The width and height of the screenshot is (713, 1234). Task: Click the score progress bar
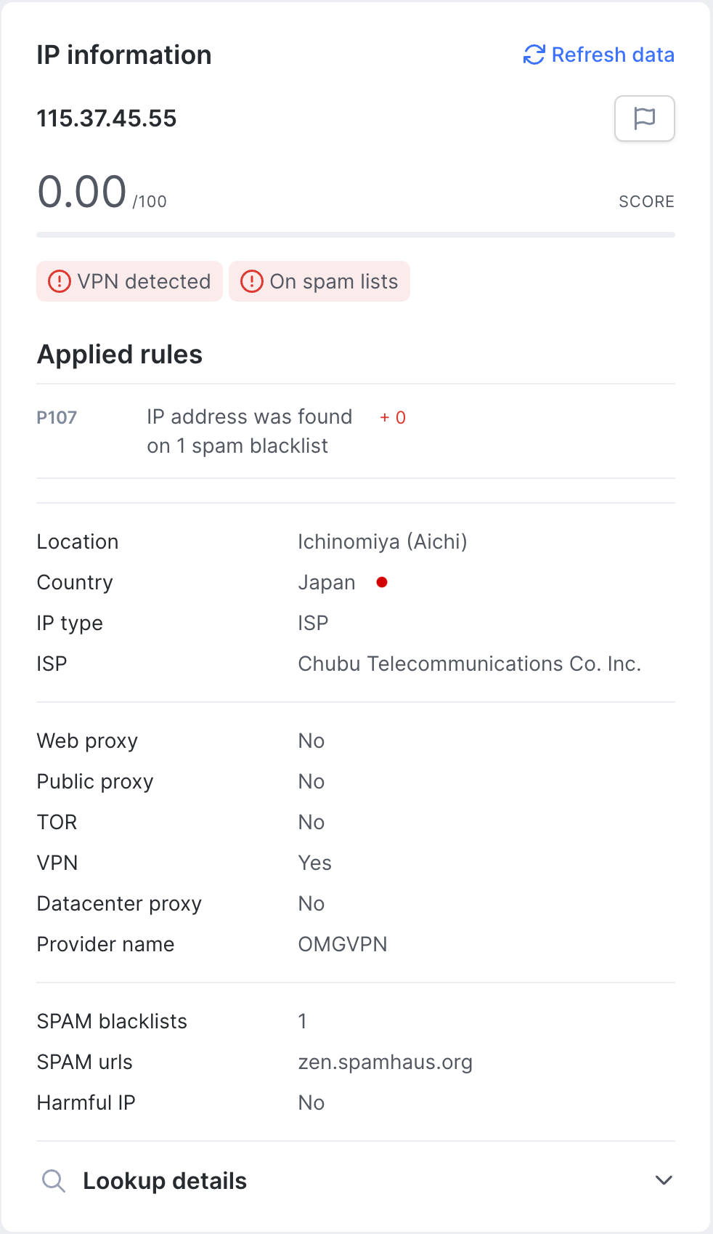(x=356, y=235)
